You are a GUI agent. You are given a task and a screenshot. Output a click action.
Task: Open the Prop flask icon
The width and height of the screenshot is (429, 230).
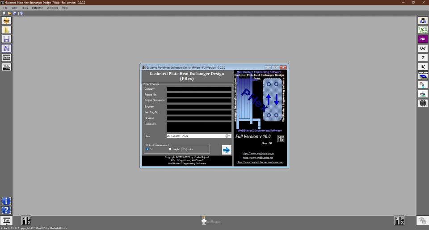[x=423, y=94]
